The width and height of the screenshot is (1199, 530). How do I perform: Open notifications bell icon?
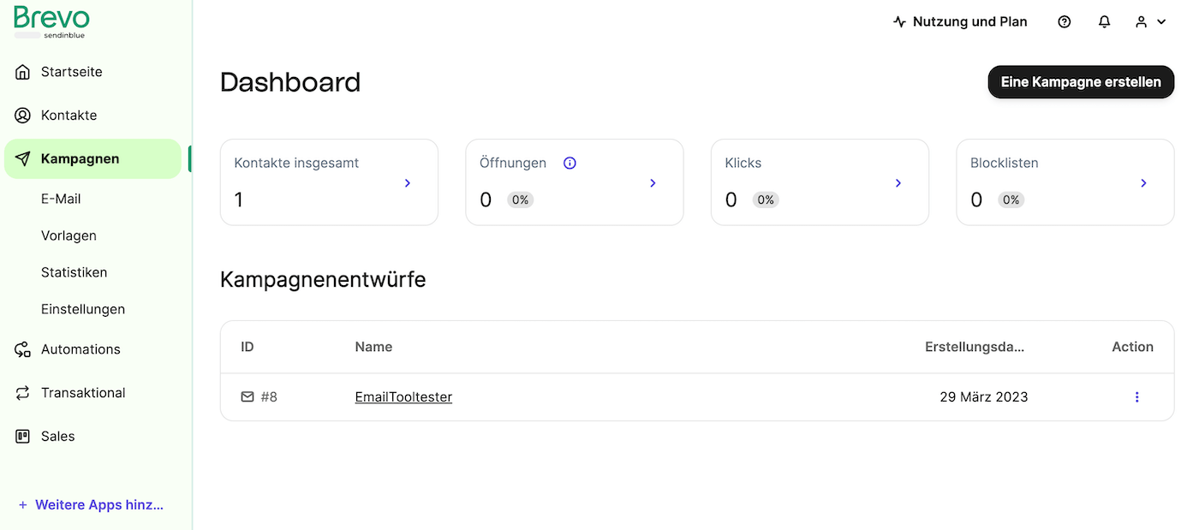pos(1105,22)
